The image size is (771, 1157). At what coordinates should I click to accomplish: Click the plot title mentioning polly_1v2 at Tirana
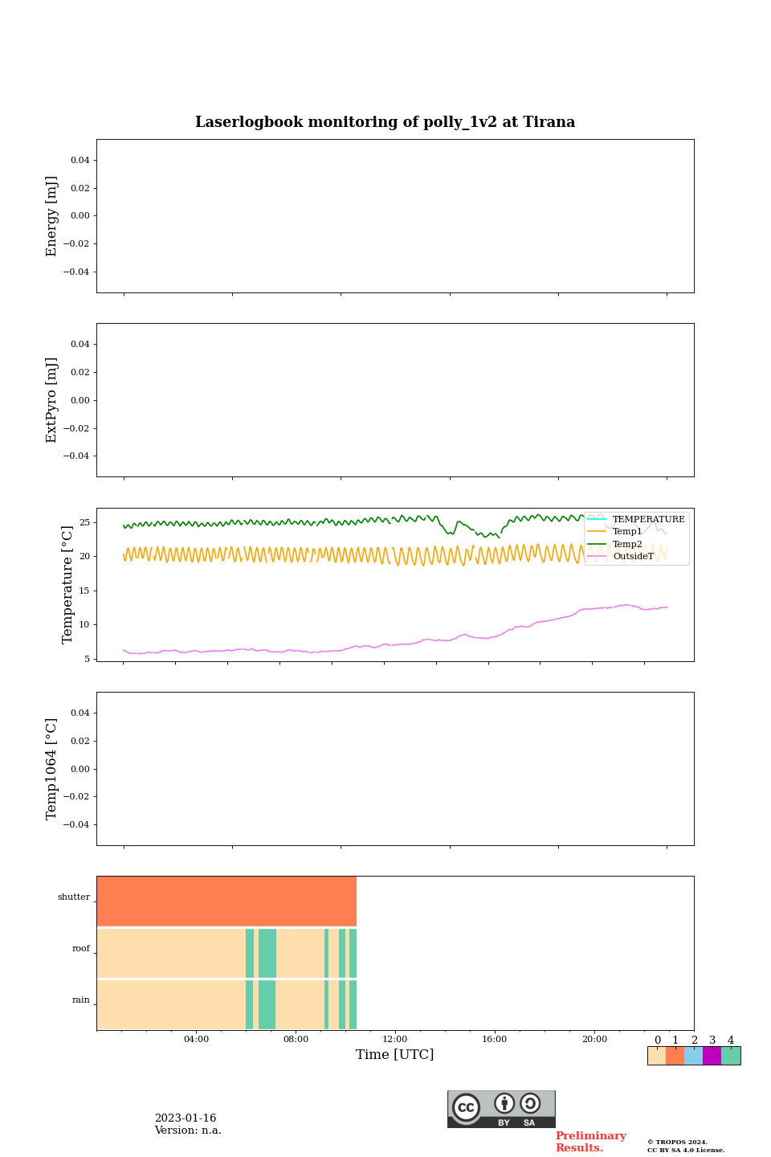[385, 122]
